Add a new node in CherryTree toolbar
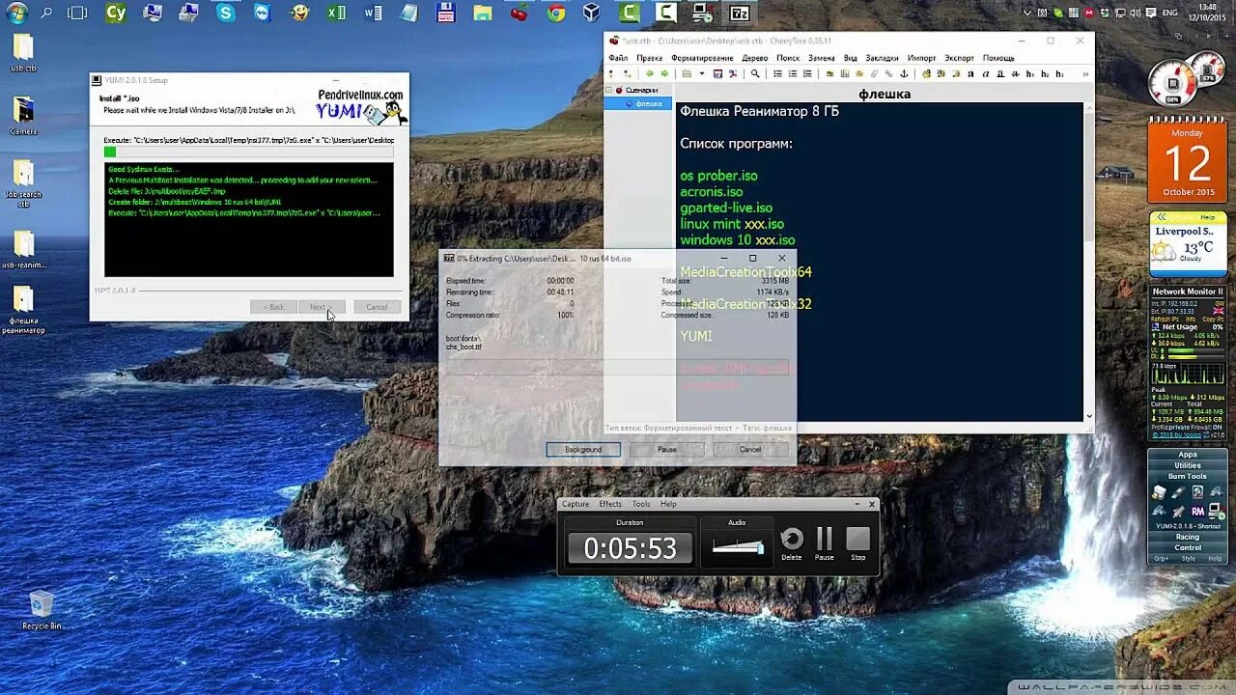 pyautogui.click(x=611, y=73)
